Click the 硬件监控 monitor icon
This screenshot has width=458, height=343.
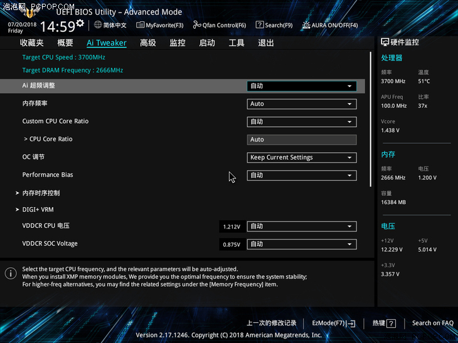[385, 43]
